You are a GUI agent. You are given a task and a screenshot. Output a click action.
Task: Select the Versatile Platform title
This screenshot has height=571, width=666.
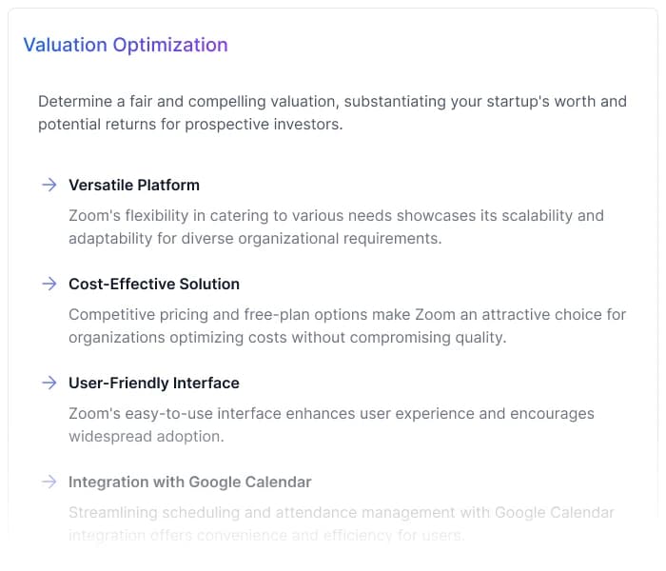[134, 185]
